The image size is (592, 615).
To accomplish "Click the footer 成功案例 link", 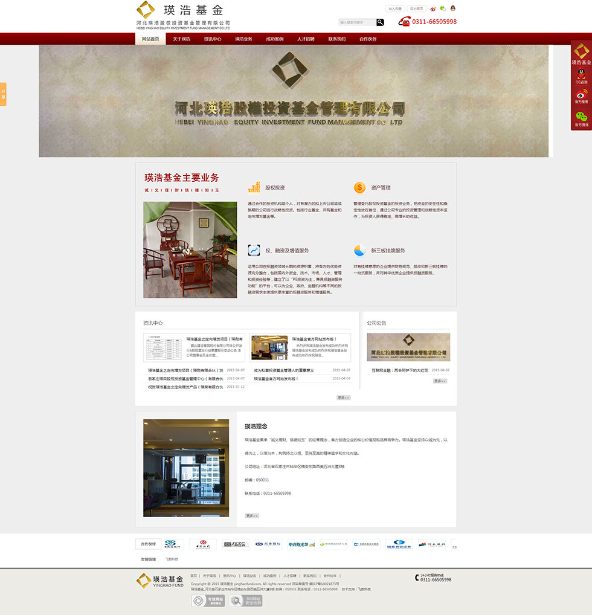I will tap(269, 576).
